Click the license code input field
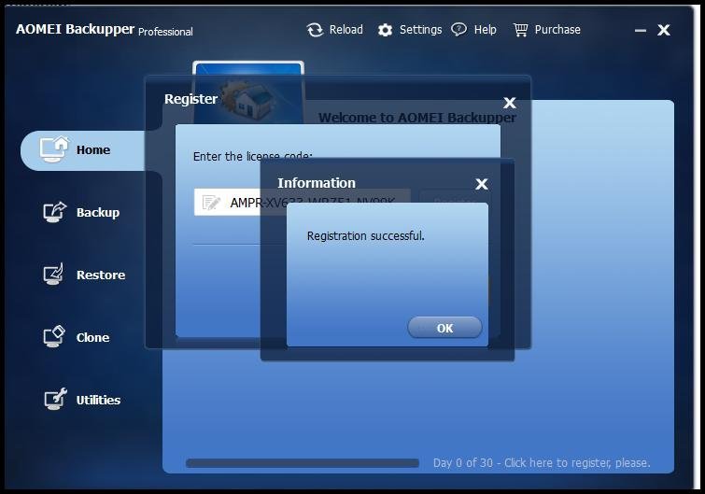Screen dimensions: 705x494 point(302,203)
